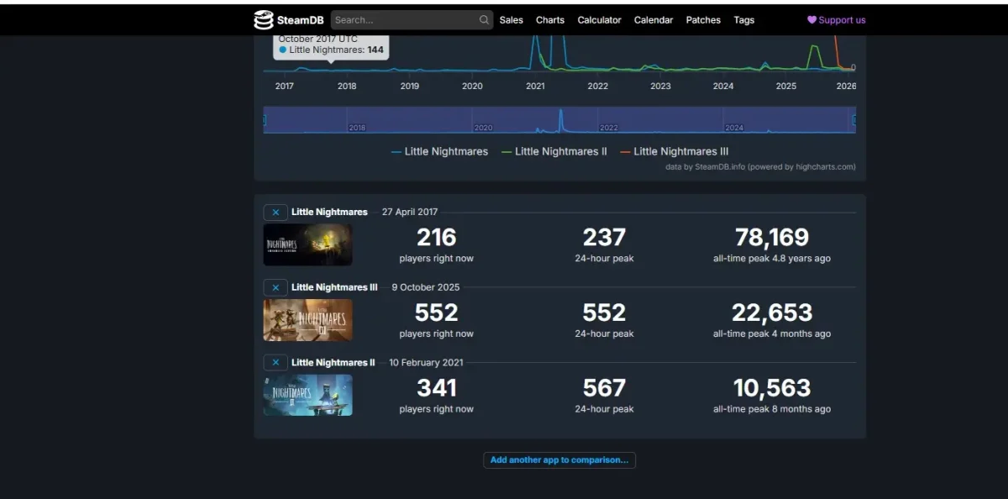The width and height of the screenshot is (1008, 499).
Task: Go to the Calculator page
Action: point(599,20)
